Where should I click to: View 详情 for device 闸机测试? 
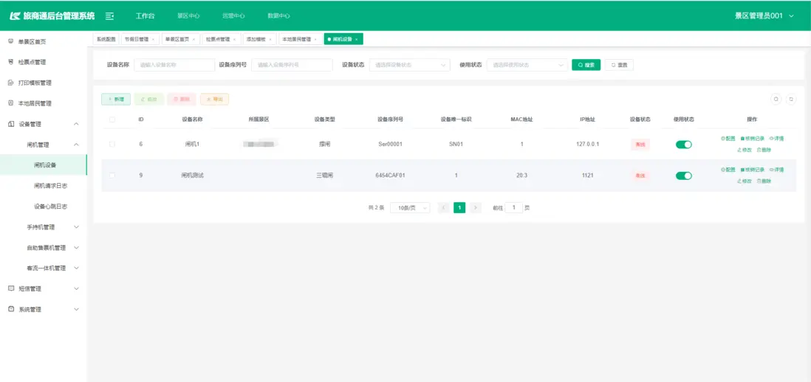coord(776,170)
